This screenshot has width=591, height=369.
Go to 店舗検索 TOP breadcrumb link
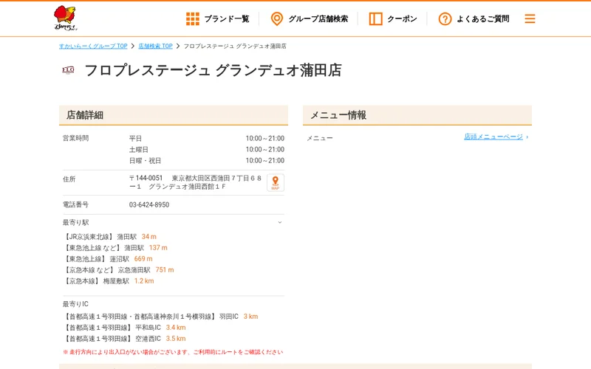(x=155, y=46)
